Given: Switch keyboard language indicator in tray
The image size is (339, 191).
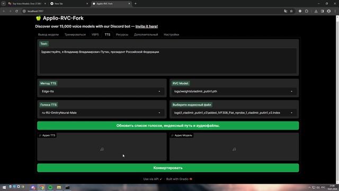Looking at the screenshot, I should [323, 187].
